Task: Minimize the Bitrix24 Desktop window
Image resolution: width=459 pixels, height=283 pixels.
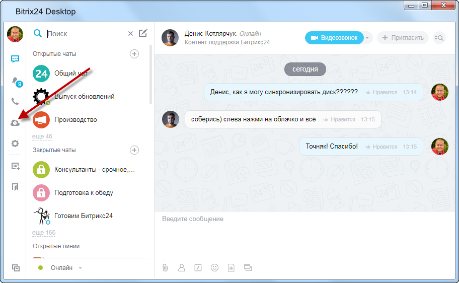Action: click(411, 6)
